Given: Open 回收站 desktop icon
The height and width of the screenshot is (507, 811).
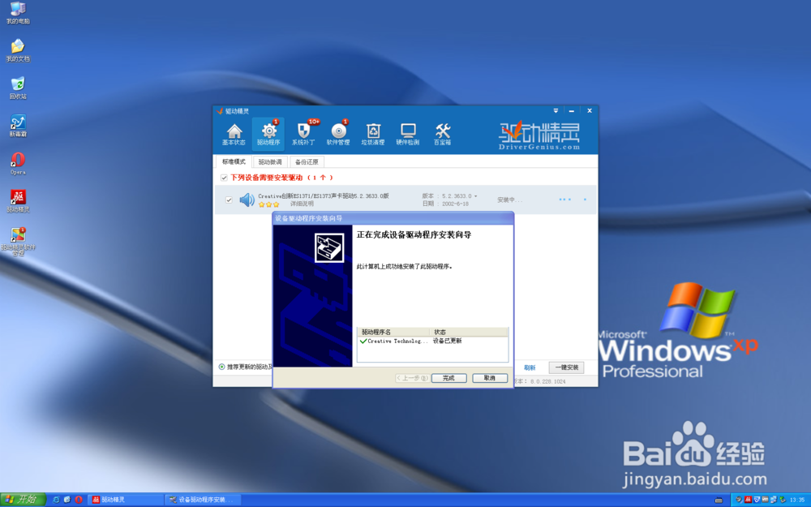Looking at the screenshot, I should point(18,88).
